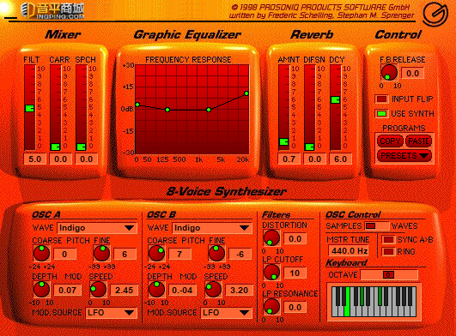Turn on the RING switch
This screenshot has height=336, width=456.
388,251
